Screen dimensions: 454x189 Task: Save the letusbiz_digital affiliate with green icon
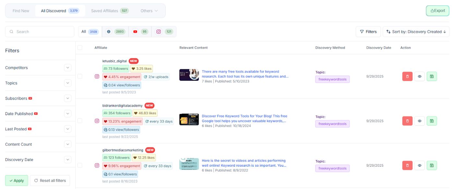pyautogui.click(x=432, y=77)
